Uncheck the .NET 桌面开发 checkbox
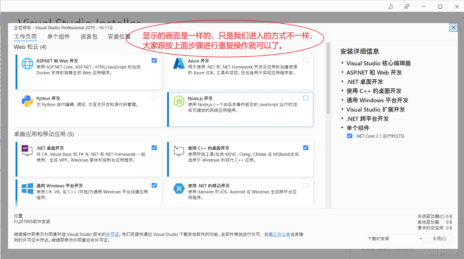The width and height of the screenshot is (464, 259). click(154, 148)
